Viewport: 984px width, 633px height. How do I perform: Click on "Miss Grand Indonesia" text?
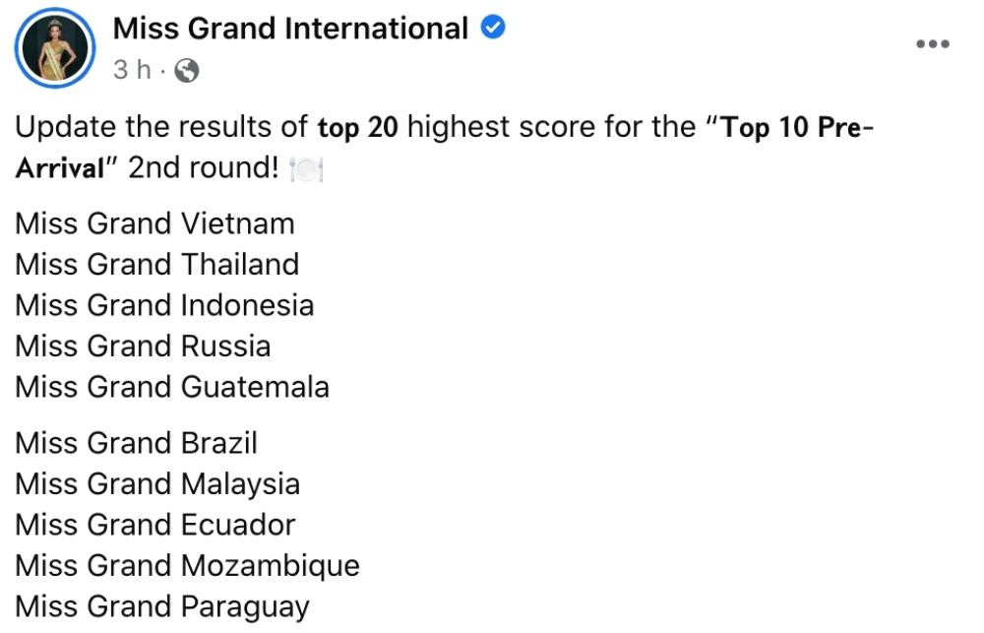(164, 305)
